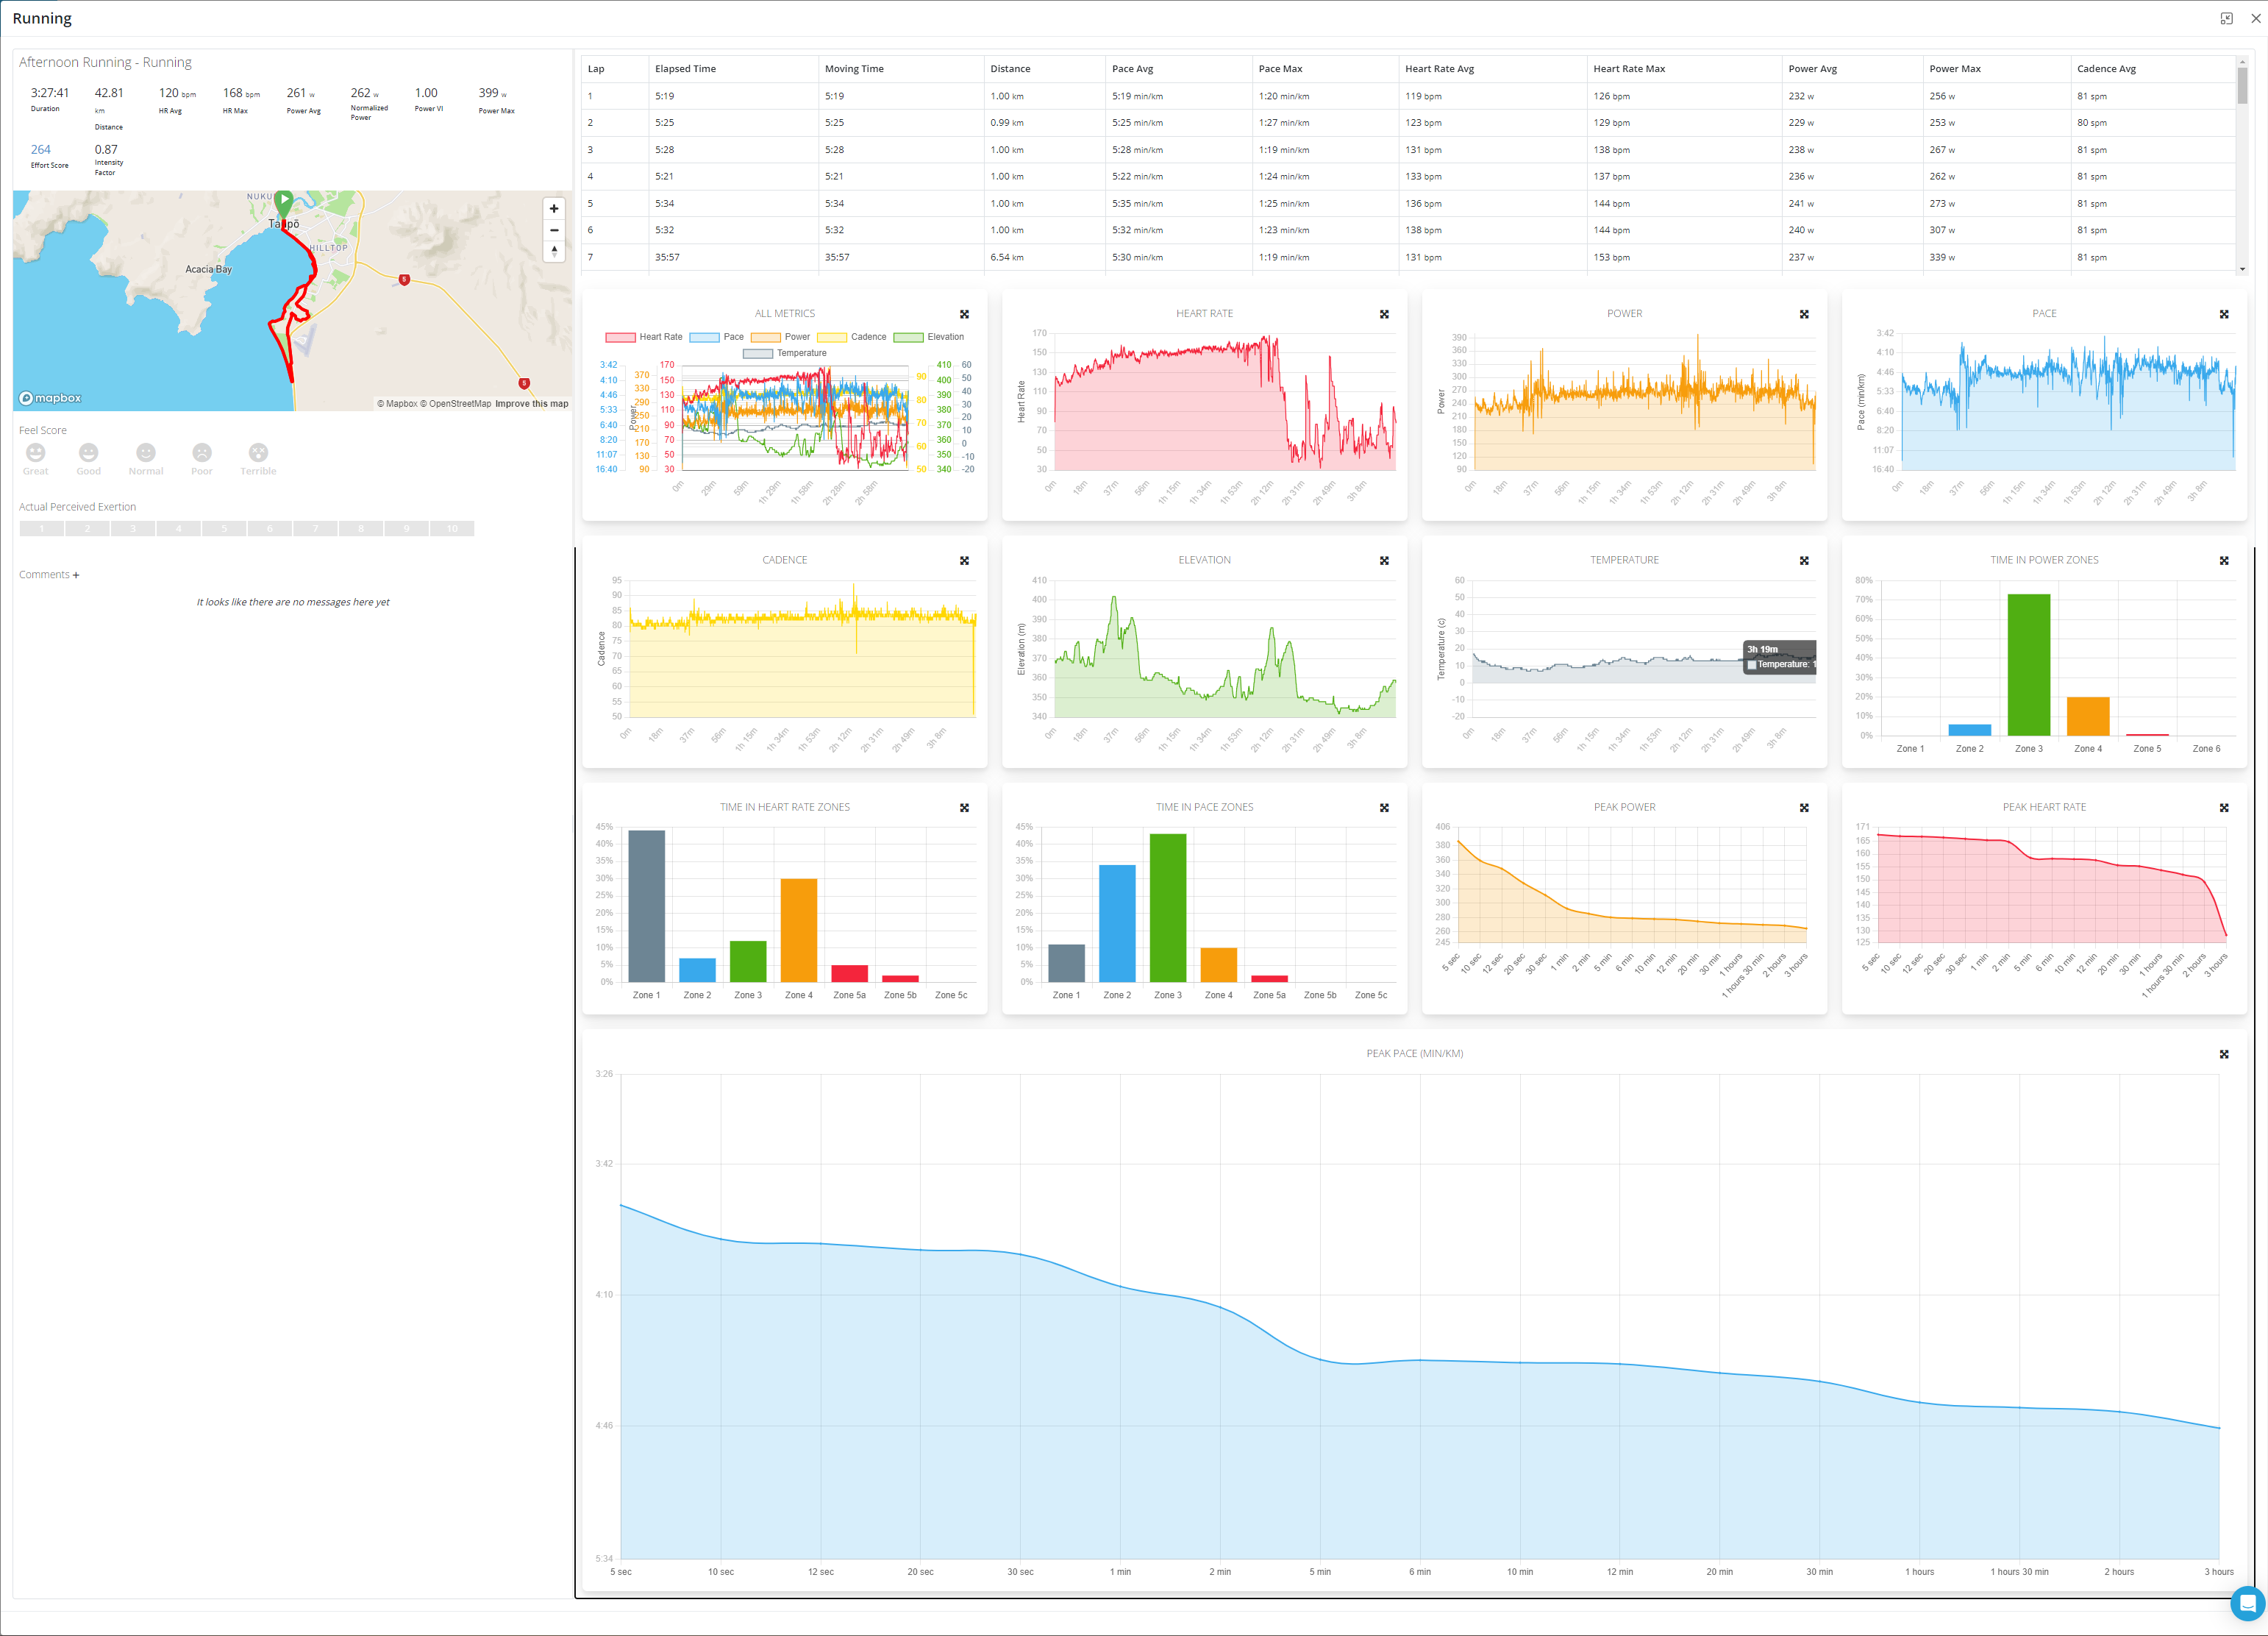Expand the Peak Pace chart fullscreen

[x=2224, y=1054]
